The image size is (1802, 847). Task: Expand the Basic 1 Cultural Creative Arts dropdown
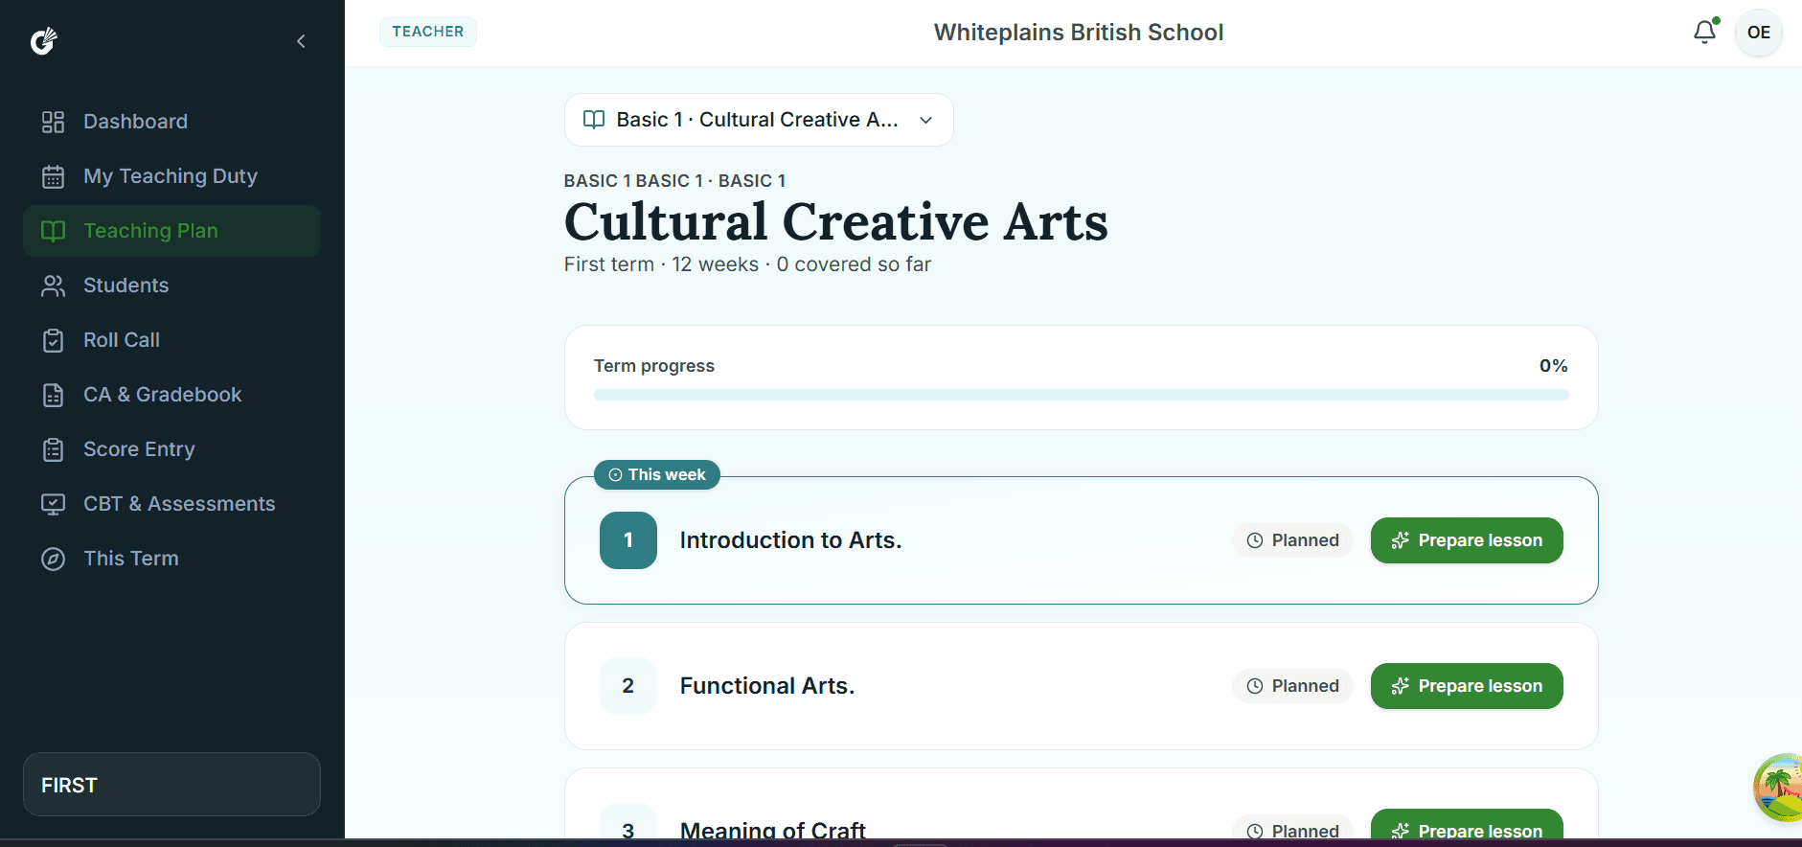[759, 120]
